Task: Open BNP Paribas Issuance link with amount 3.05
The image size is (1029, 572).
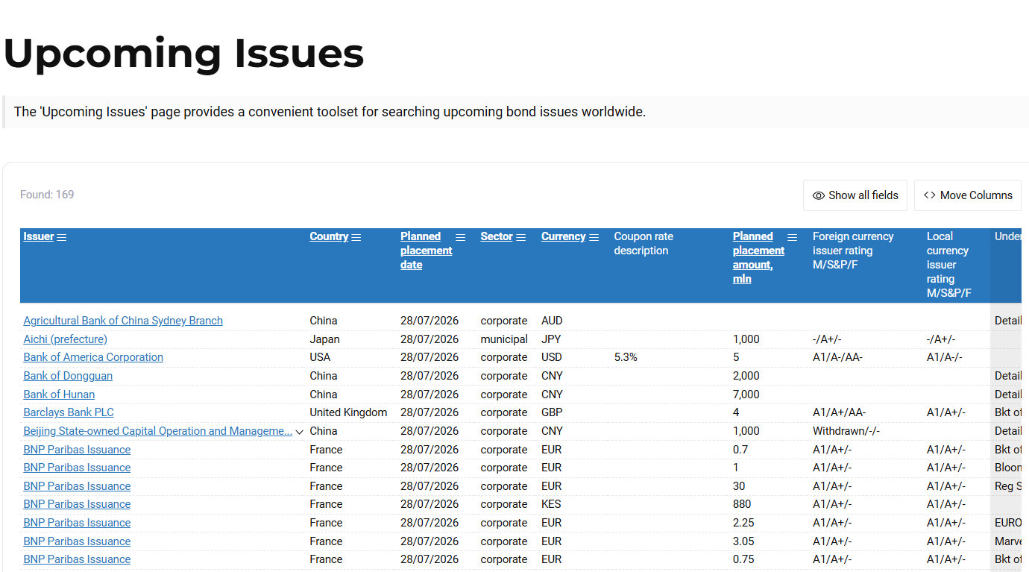Action: pyautogui.click(x=77, y=541)
